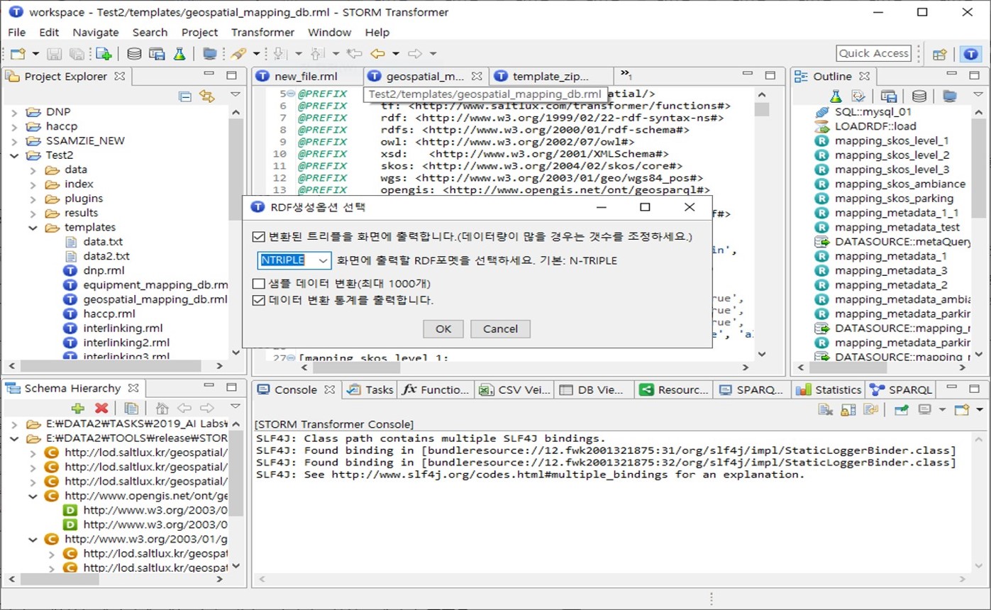Click the Quick Access field
Viewport: 991px width, 610px height.
tap(873, 53)
